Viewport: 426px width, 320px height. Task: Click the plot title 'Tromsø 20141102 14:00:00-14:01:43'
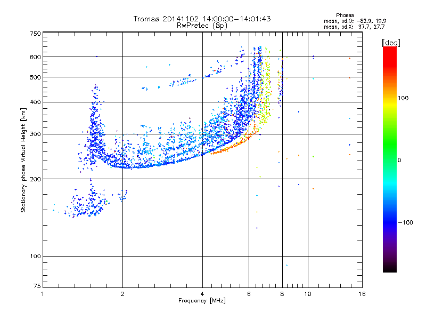click(x=202, y=19)
